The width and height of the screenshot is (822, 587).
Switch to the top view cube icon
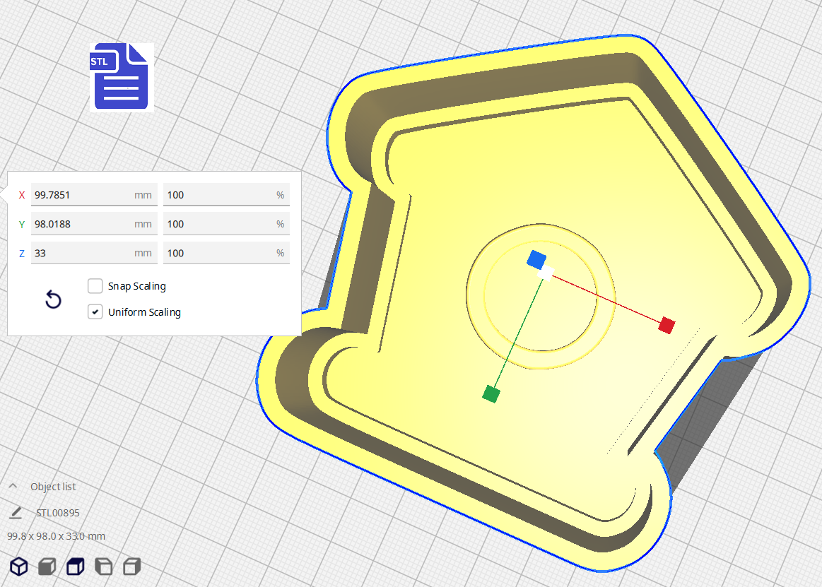(x=75, y=566)
